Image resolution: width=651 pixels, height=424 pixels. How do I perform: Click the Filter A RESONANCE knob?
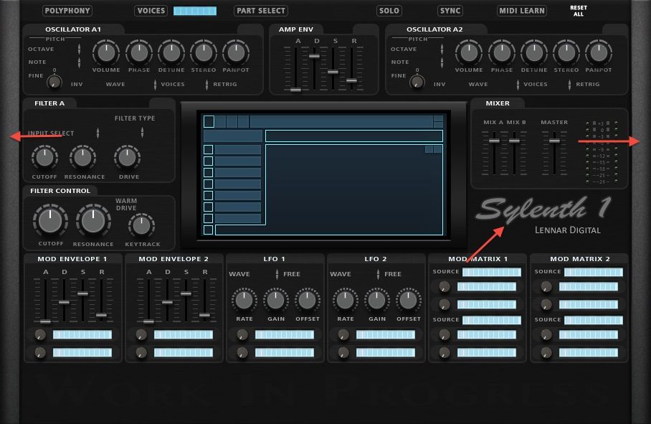point(82,157)
